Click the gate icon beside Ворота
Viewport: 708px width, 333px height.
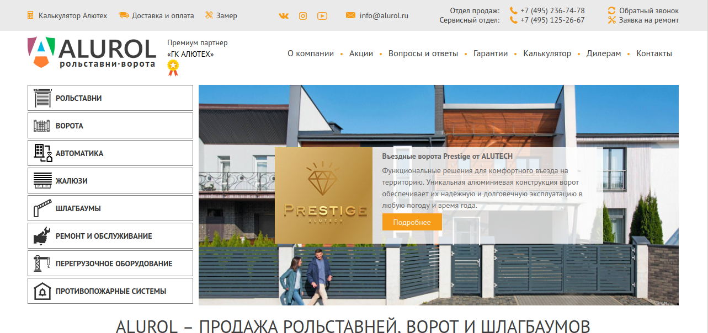pos(42,126)
